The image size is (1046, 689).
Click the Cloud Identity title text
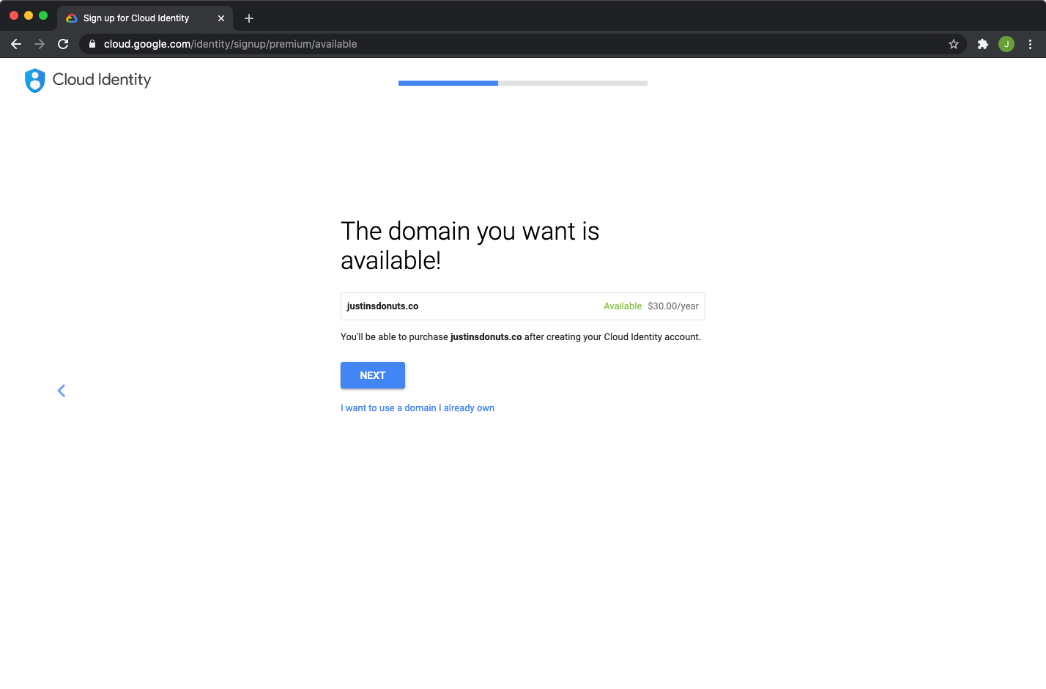(102, 80)
